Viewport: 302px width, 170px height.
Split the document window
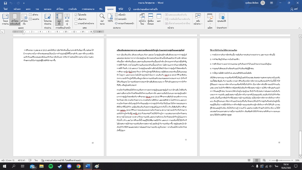click(159, 18)
